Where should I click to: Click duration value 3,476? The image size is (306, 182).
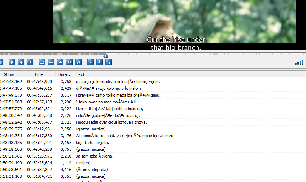coord(66,136)
